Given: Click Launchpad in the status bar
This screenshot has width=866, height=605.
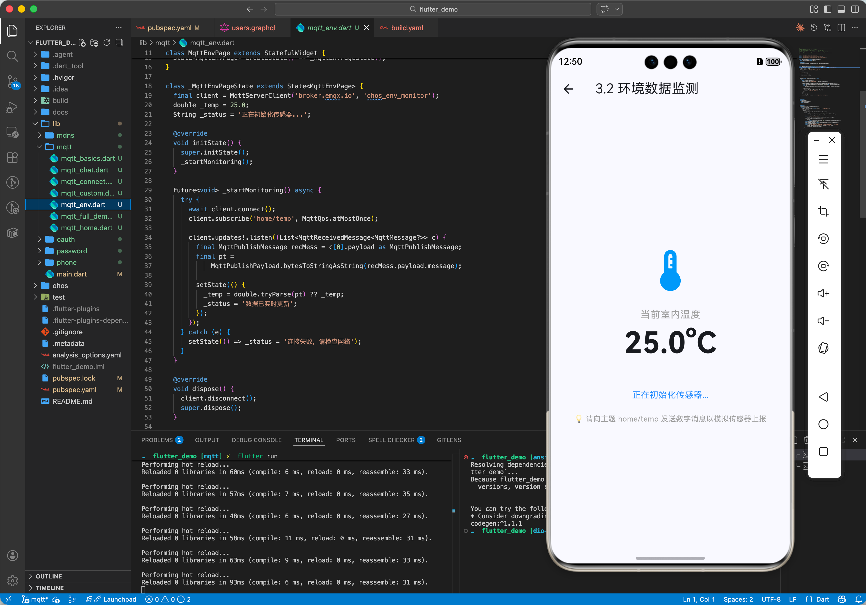Looking at the screenshot, I should (x=119, y=599).
